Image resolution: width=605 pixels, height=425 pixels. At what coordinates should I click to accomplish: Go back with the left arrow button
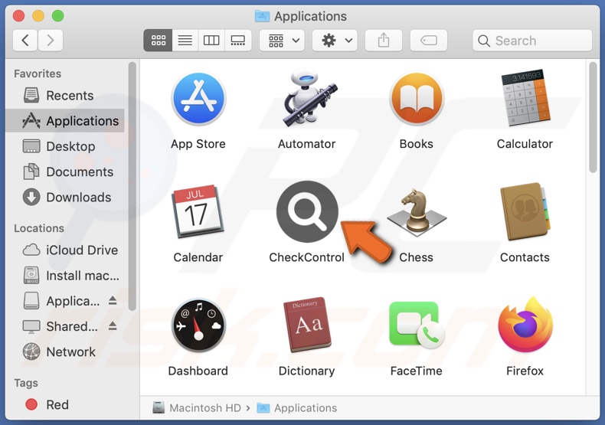tap(25, 40)
